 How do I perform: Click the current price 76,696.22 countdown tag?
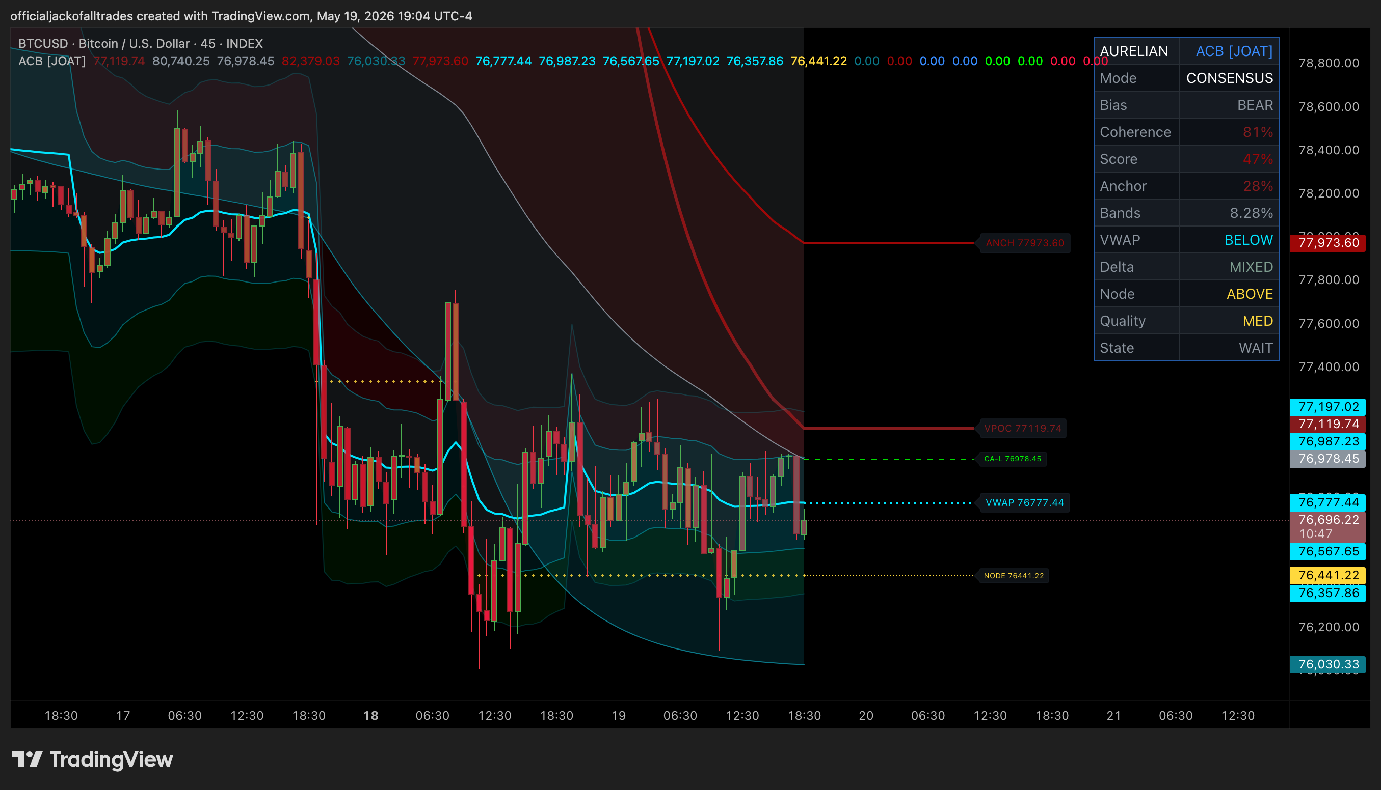tap(1328, 526)
